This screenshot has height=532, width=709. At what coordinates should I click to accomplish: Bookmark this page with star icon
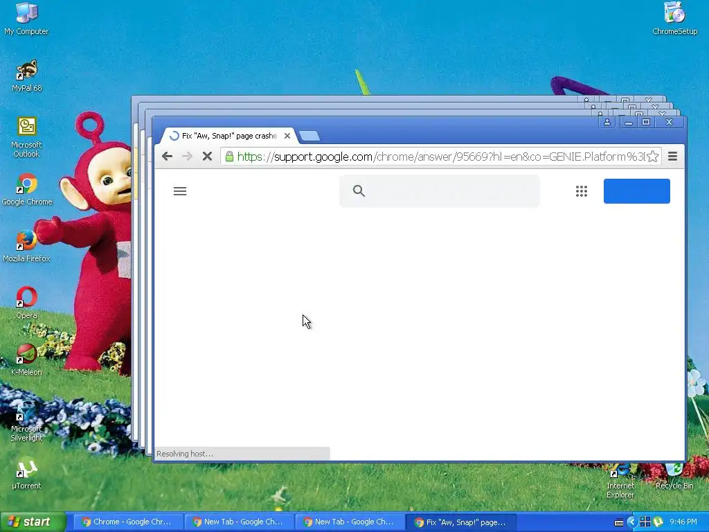(x=652, y=157)
